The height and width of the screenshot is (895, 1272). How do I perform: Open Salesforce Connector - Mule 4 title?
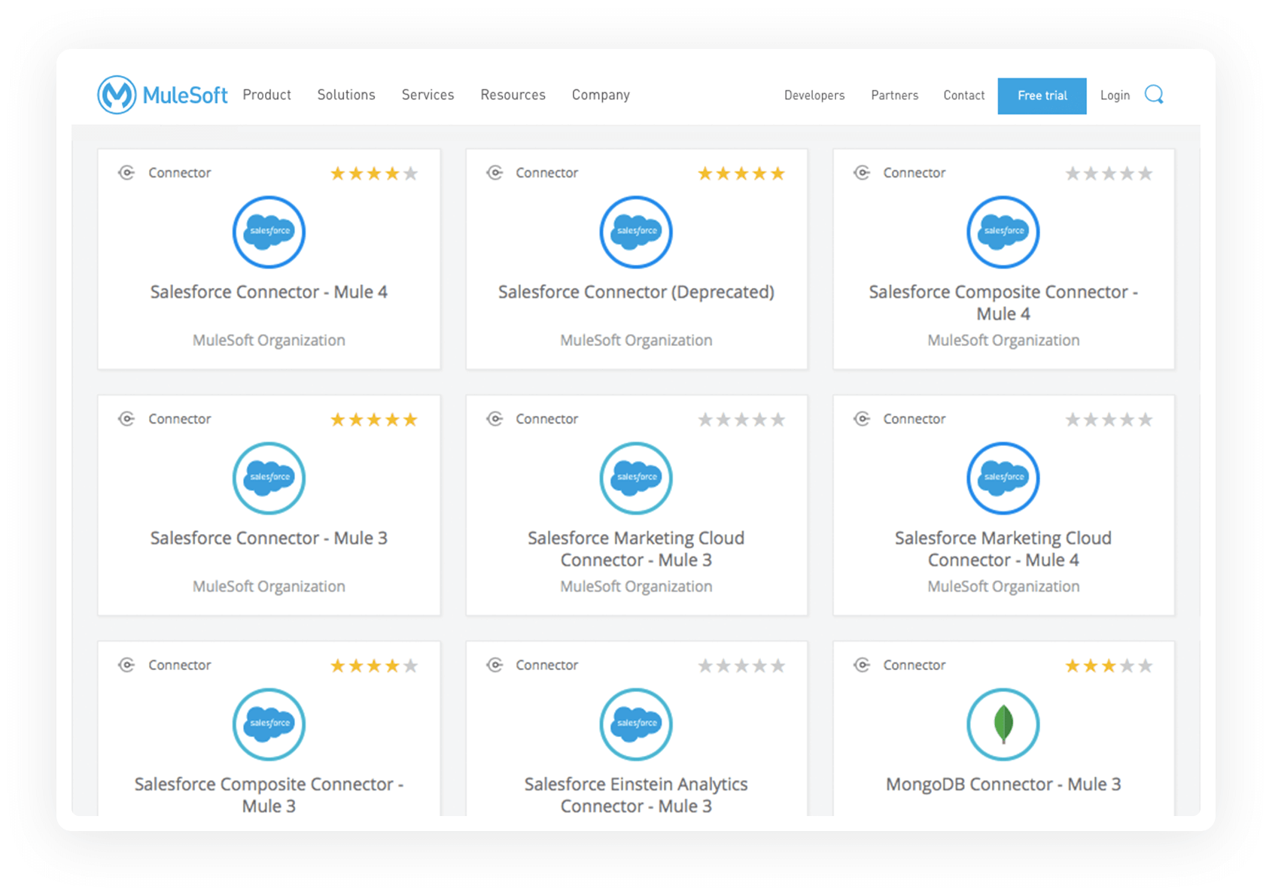pyautogui.click(x=269, y=292)
